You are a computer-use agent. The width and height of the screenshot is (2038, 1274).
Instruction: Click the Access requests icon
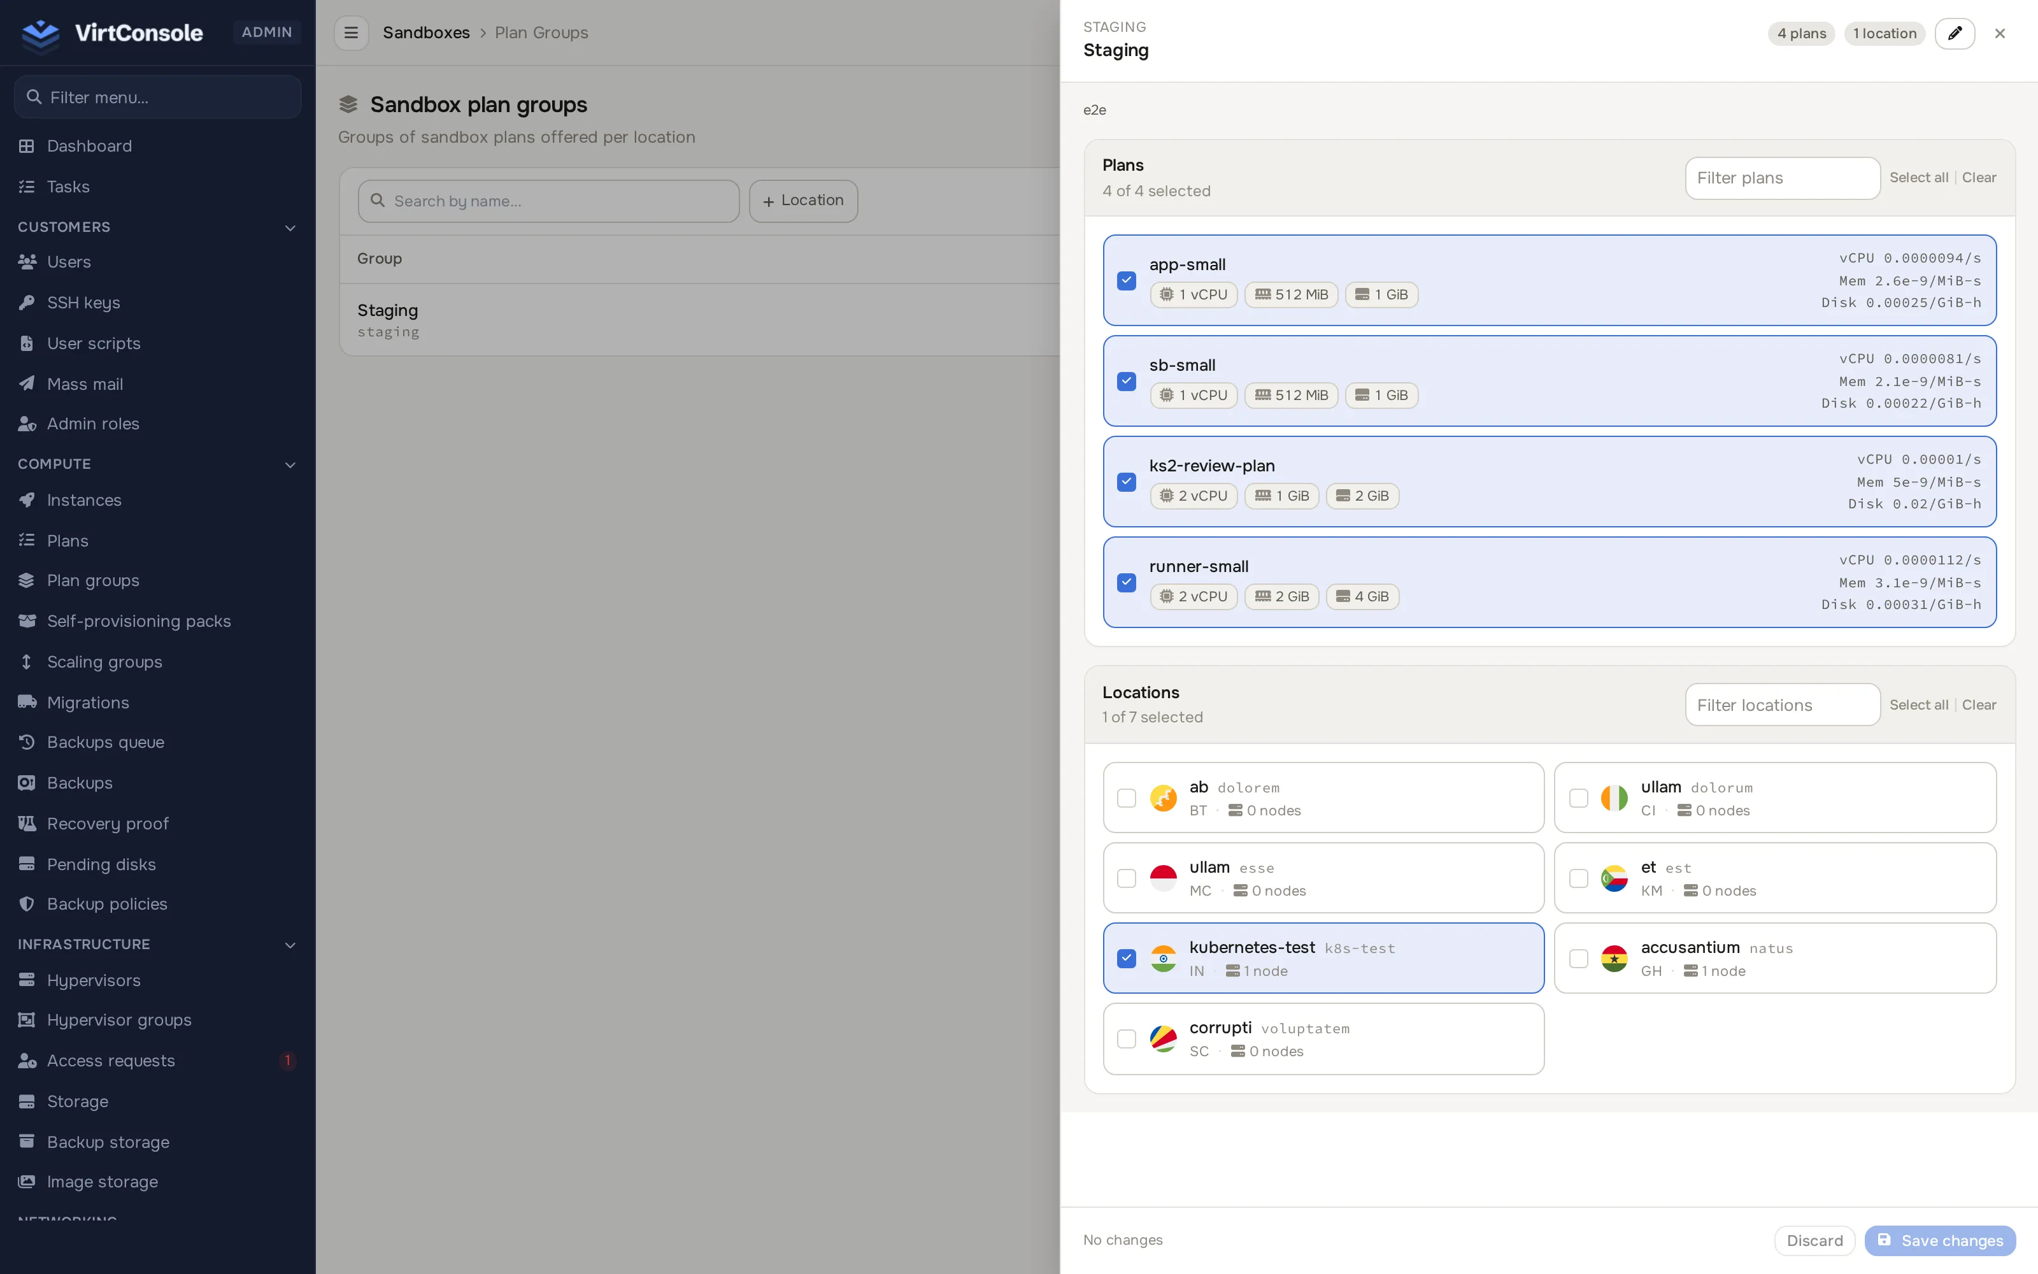point(27,1061)
